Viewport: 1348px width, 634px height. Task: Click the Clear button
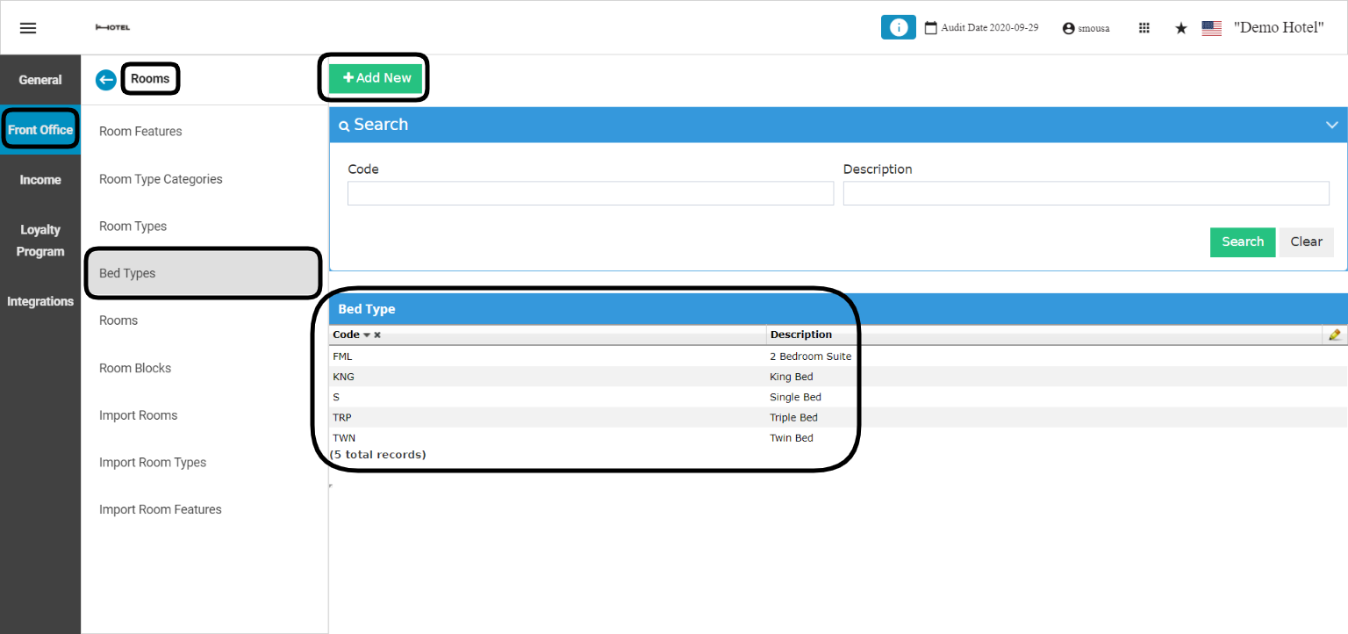click(1306, 242)
